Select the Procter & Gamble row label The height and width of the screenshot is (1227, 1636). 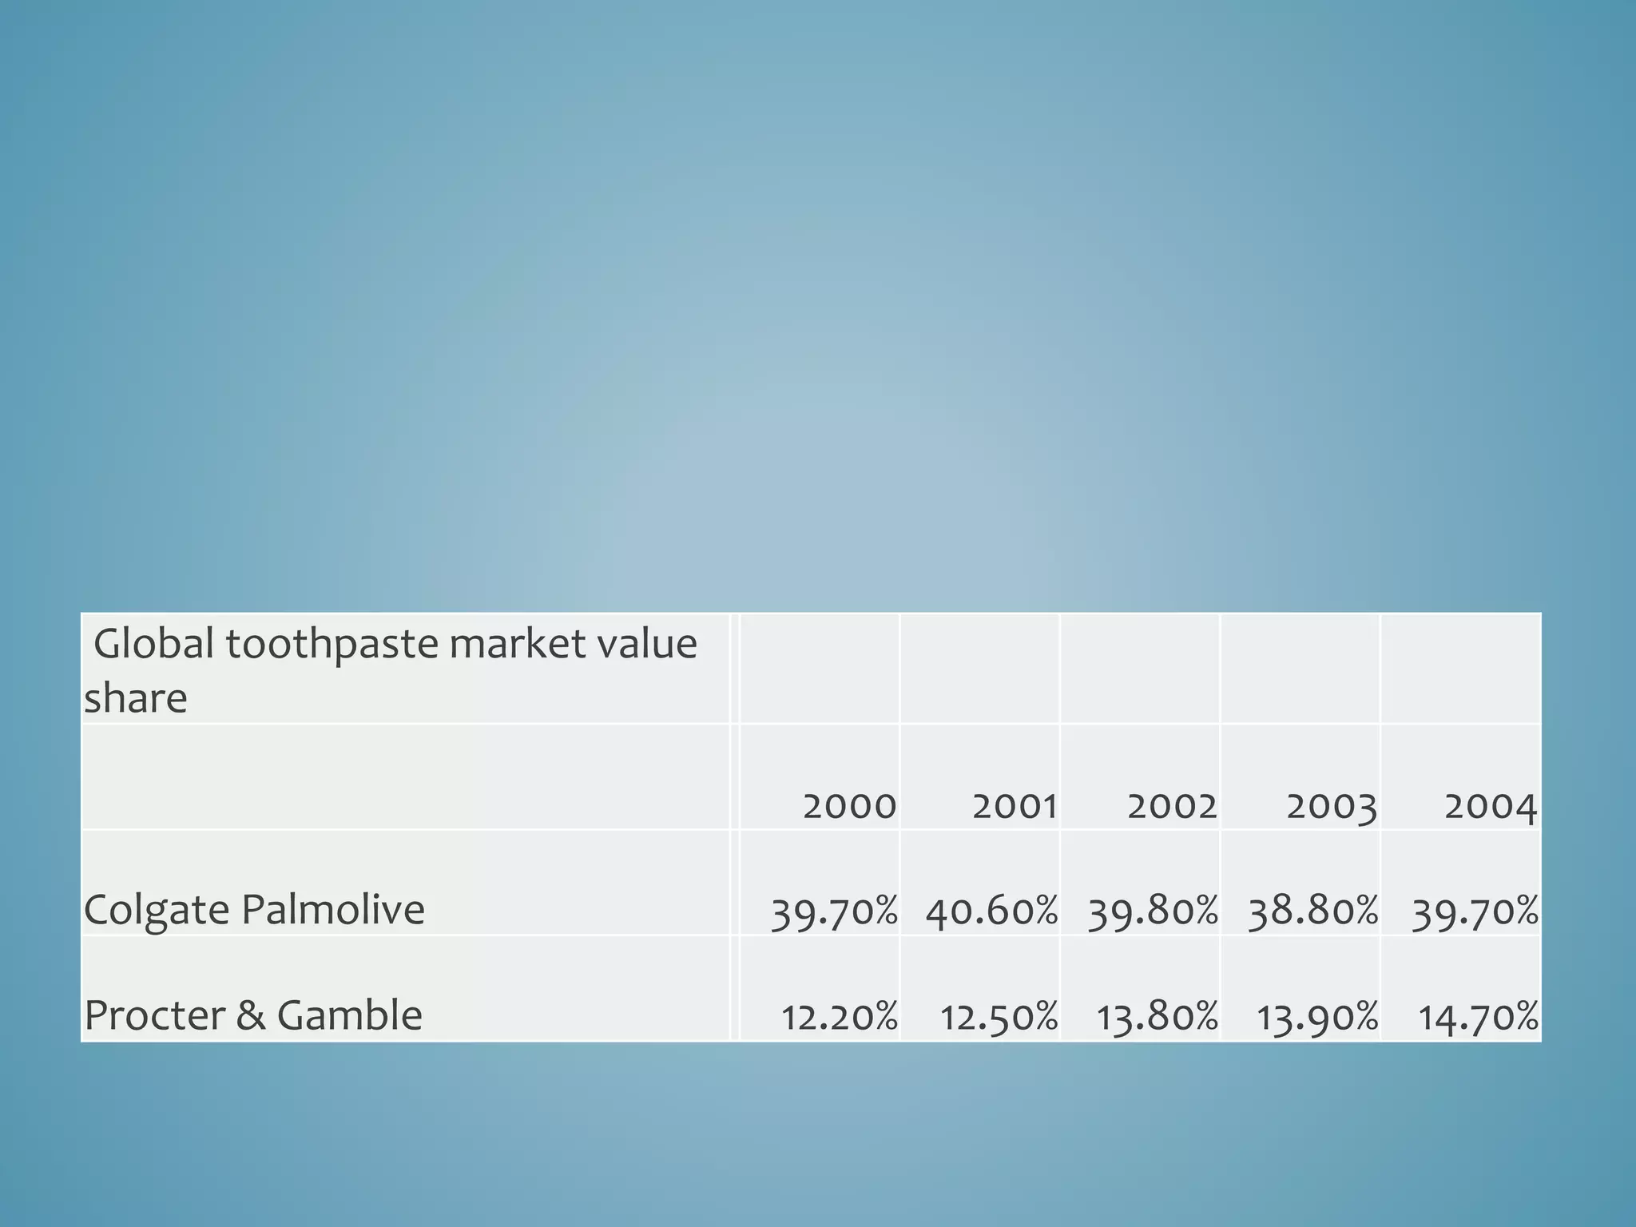tap(406, 989)
